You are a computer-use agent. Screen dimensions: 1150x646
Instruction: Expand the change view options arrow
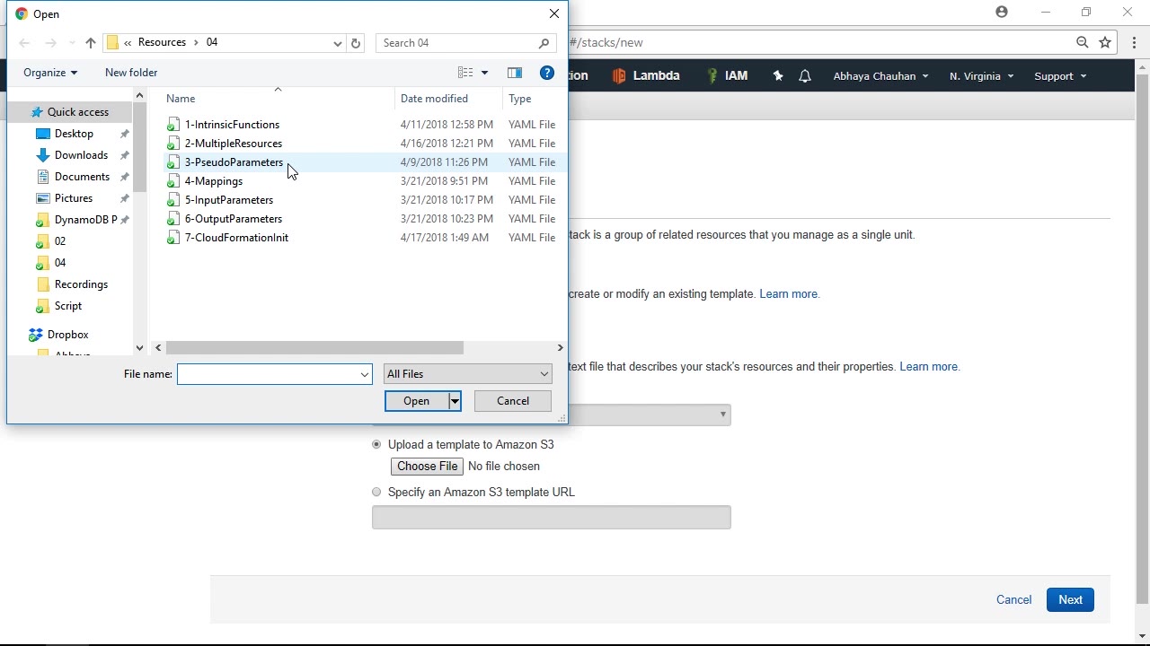click(484, 73)
